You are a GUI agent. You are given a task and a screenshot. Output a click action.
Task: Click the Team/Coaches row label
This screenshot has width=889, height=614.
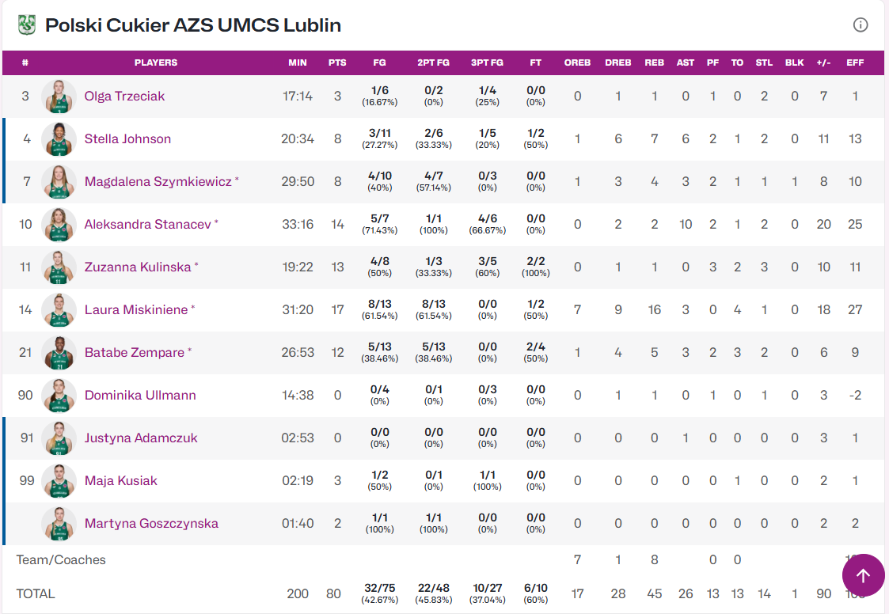pos(61,560)
